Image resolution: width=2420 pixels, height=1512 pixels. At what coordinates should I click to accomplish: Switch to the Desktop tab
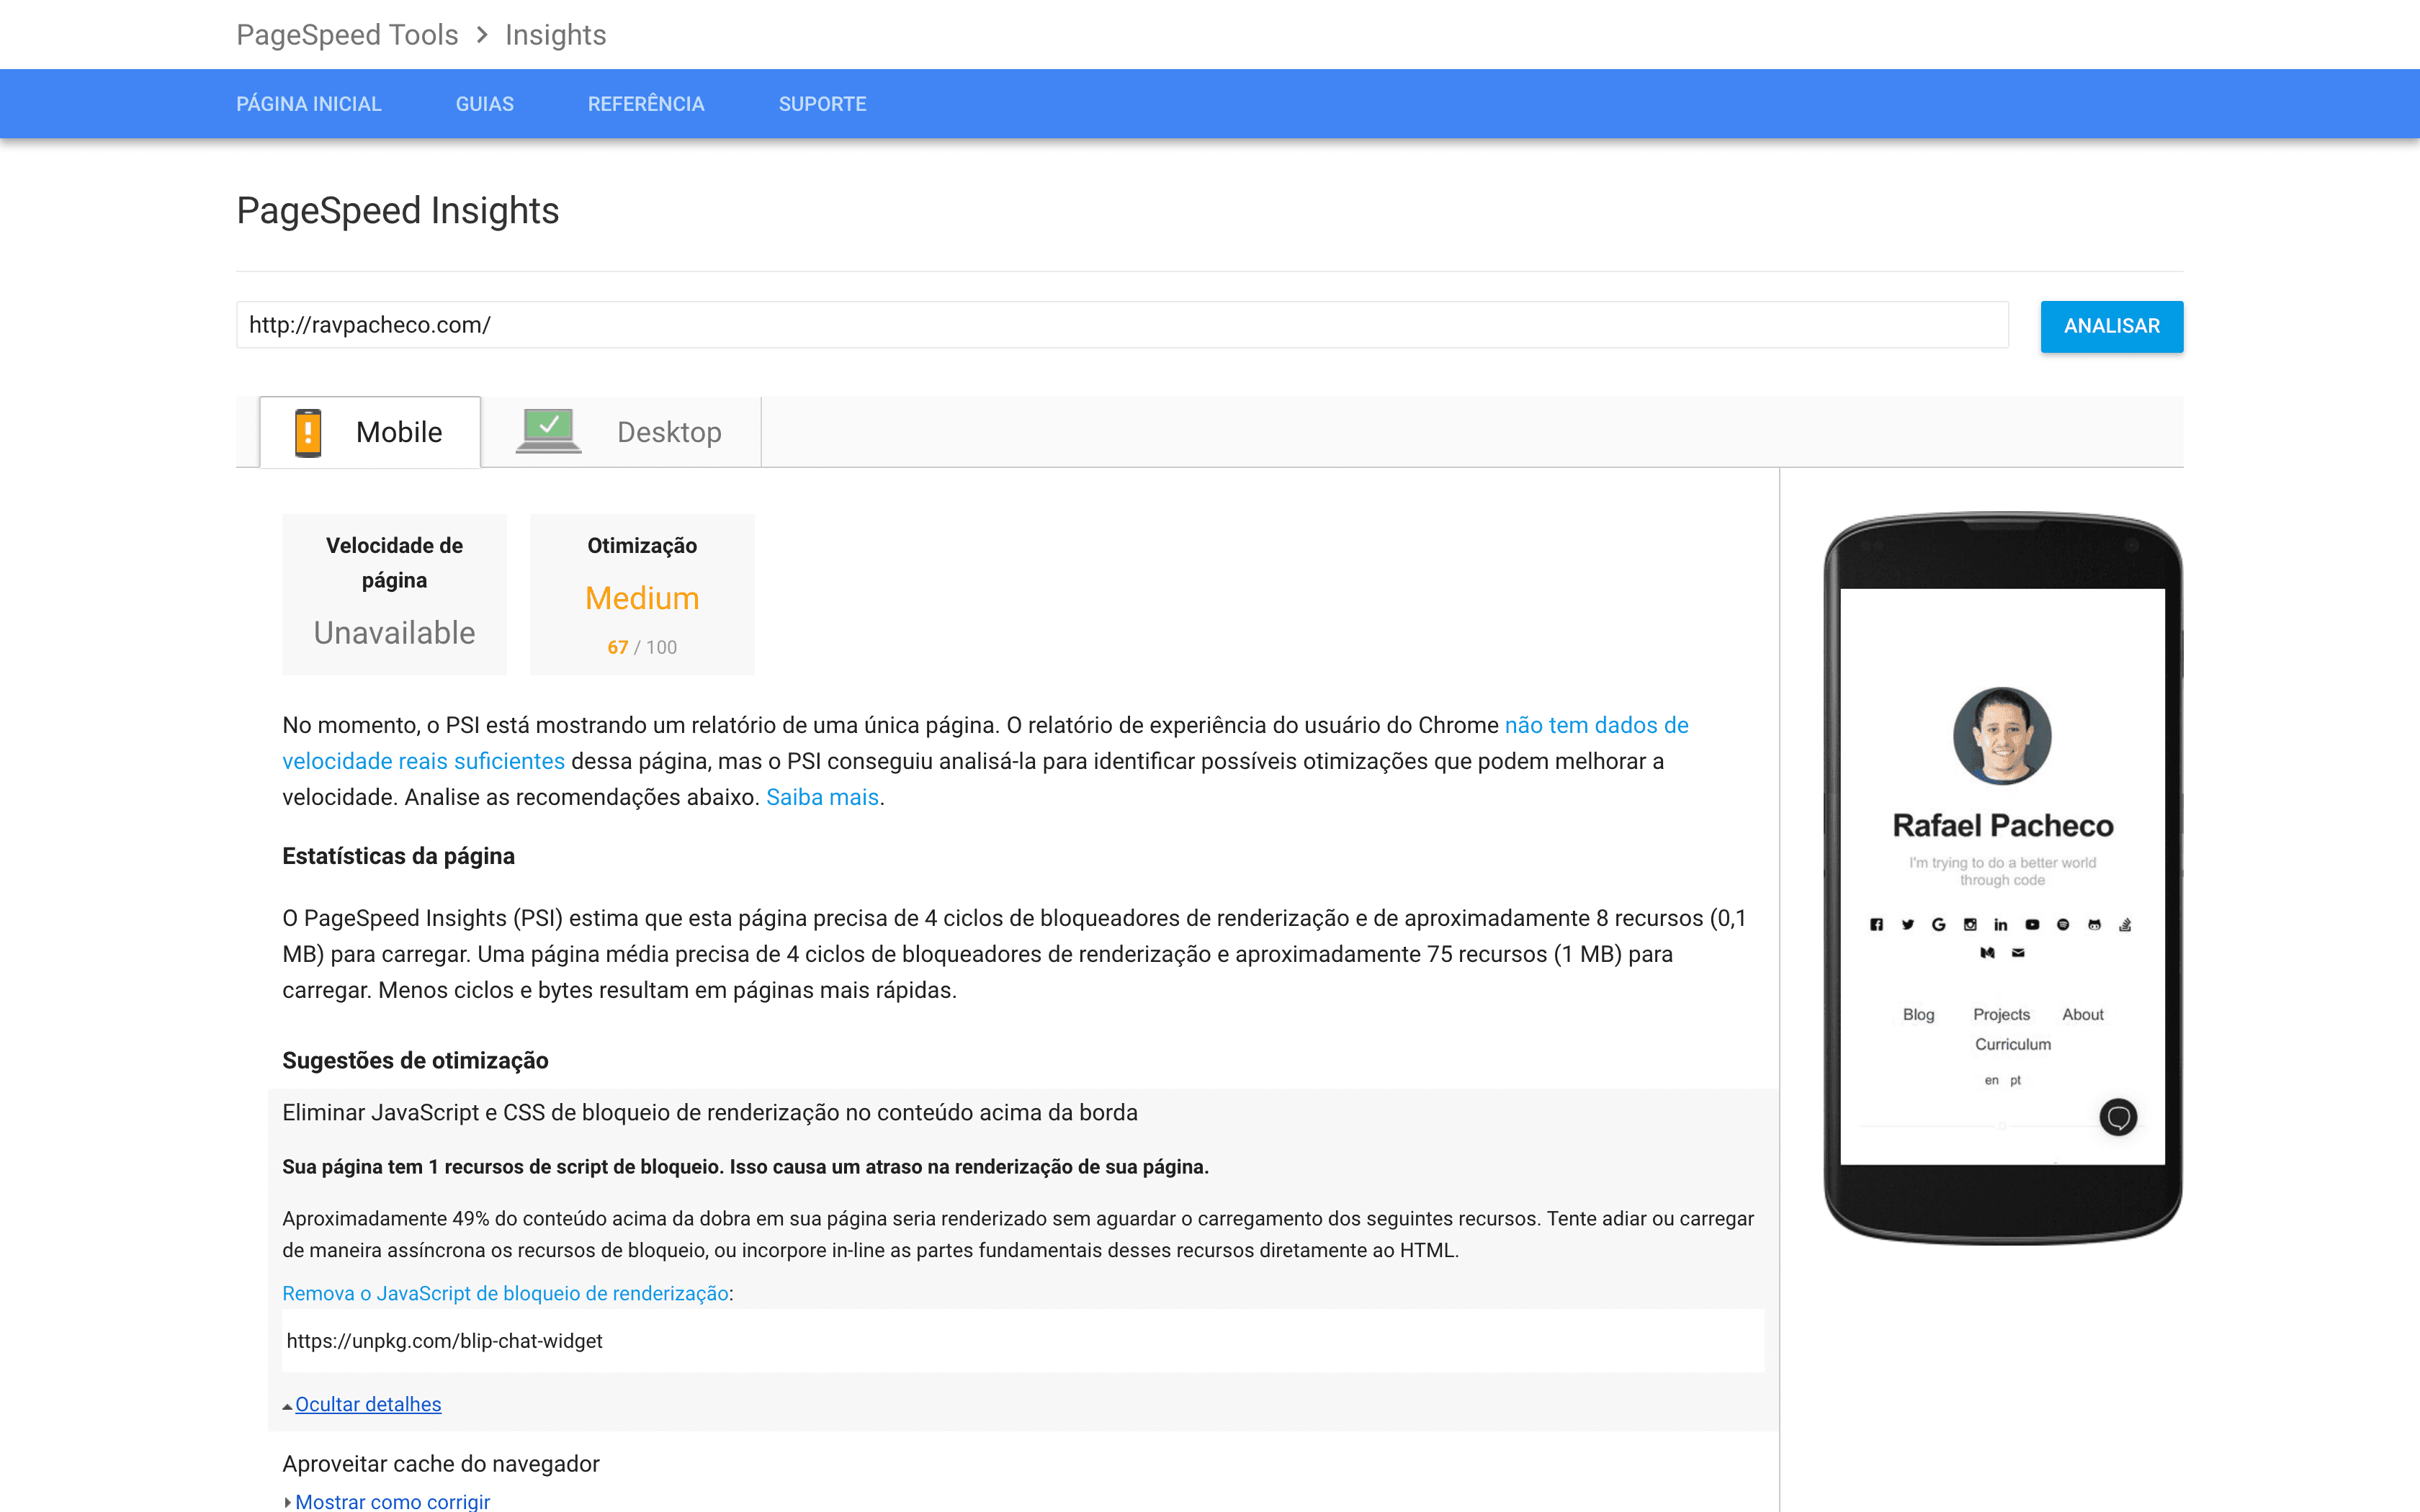(668, 432)
